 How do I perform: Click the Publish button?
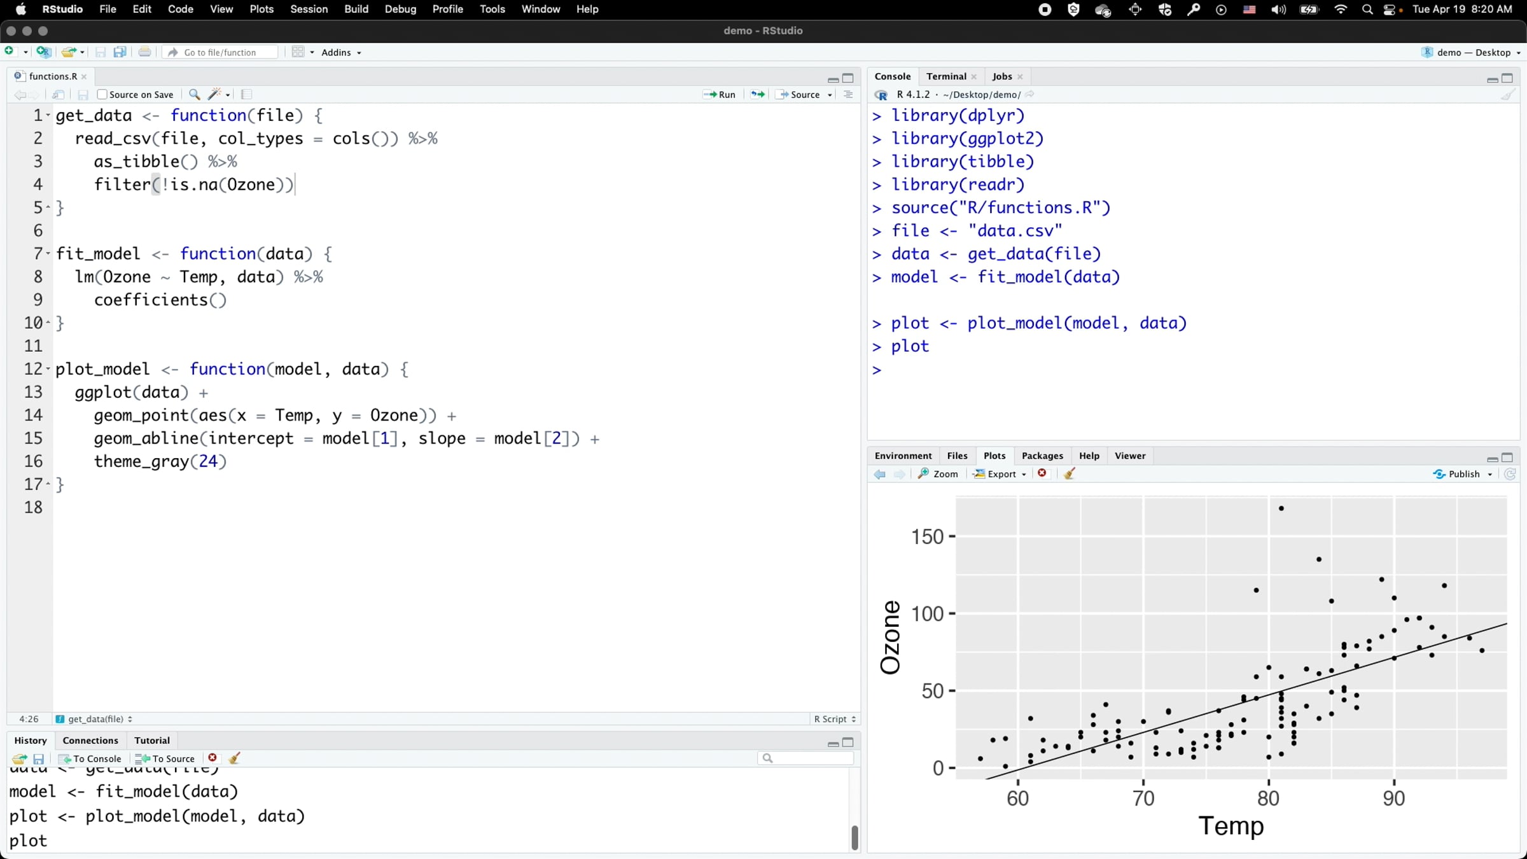[1456, 474]
